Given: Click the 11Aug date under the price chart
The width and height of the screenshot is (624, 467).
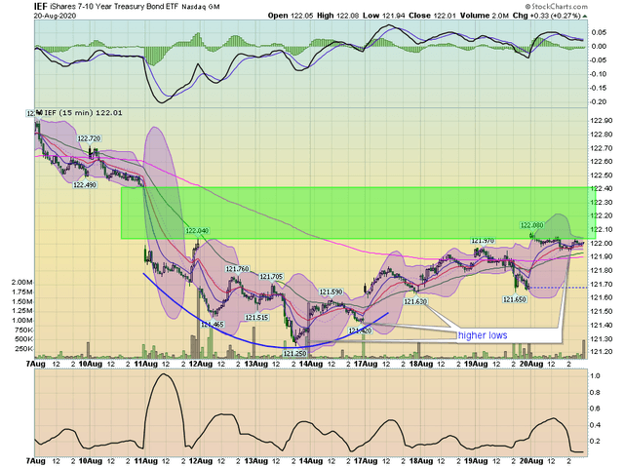Looking at the screenshot, I should click(145, 365).
